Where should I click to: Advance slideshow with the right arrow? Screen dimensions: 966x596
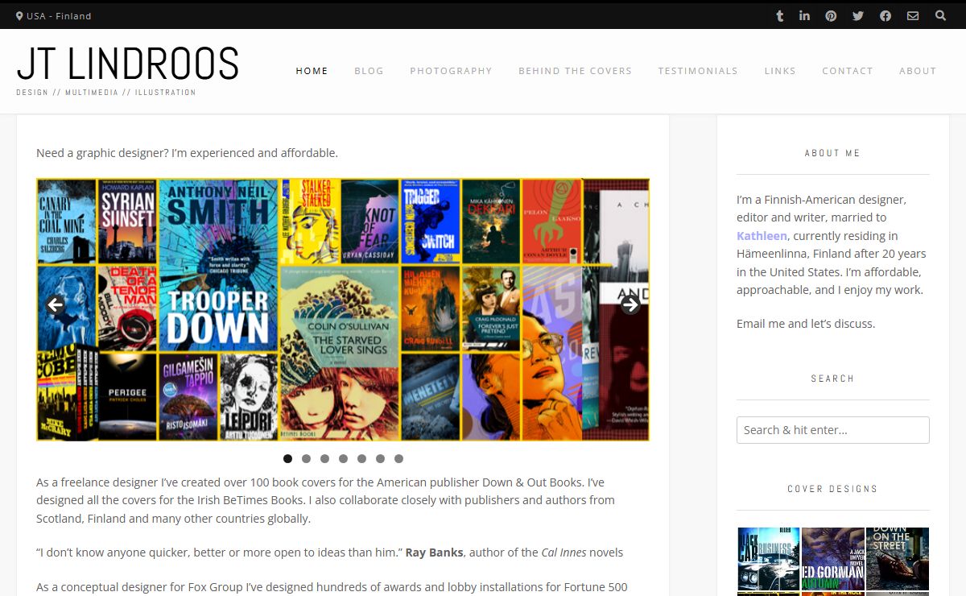(x=630, y=304)
